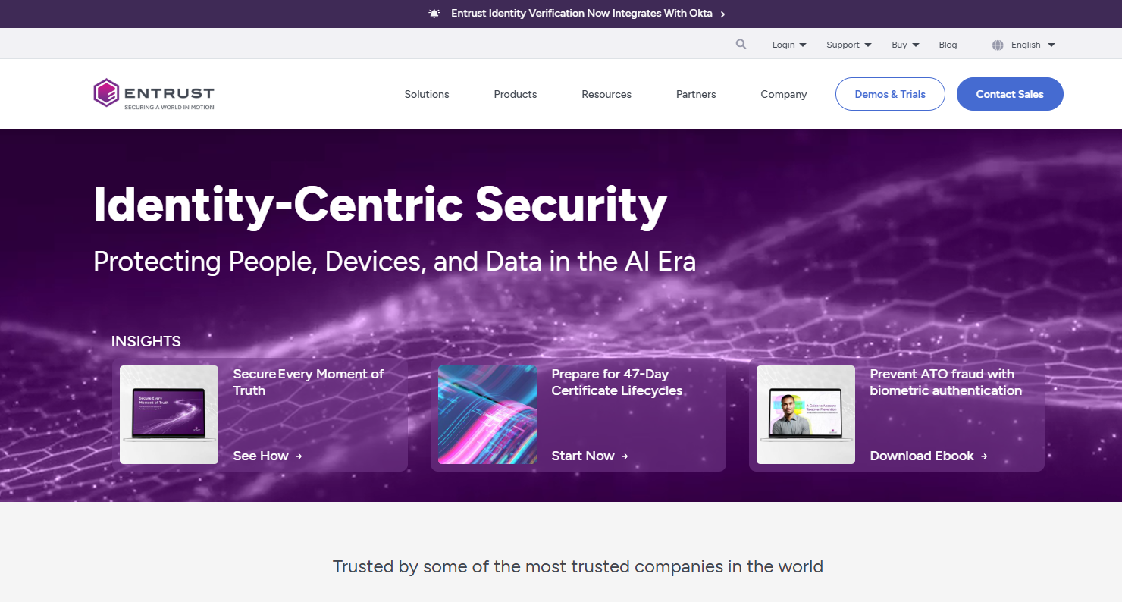This screenshot has height=602, width=1122.
Task: Click the Protecting People, Devices, and Data subtitle
Action: click(x=394, y=262)
